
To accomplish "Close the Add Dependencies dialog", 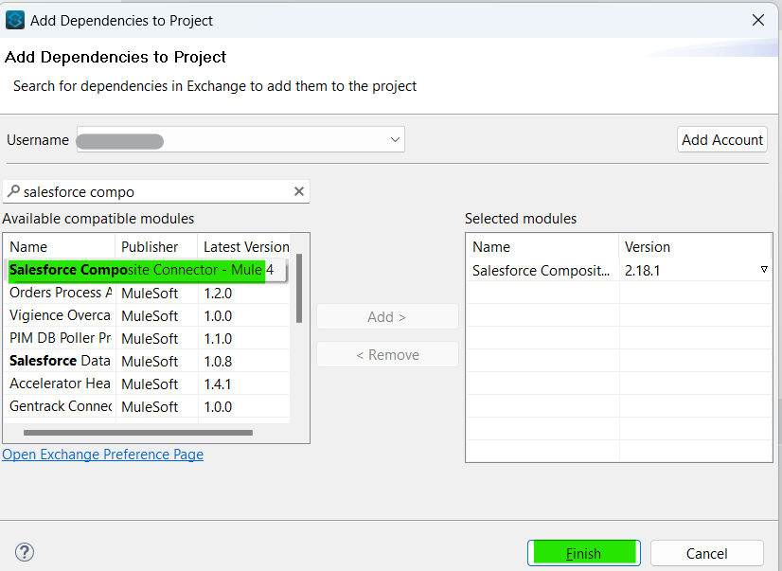I will point(757,20).
